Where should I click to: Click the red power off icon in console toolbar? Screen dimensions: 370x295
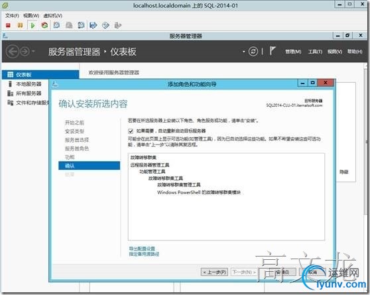point(8,25)
